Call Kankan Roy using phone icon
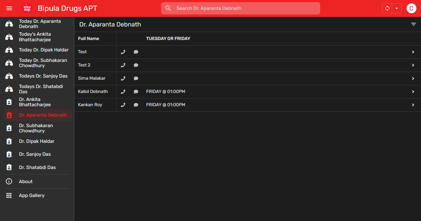The image size is (421, 221). [123, 105]
